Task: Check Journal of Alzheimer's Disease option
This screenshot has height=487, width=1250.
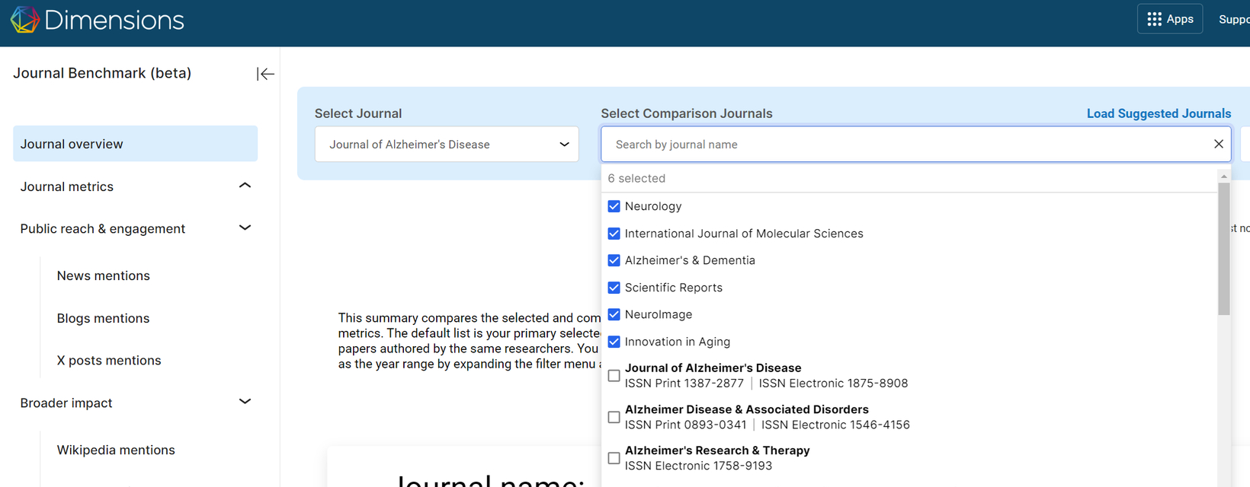Action: tap(614, 375)
